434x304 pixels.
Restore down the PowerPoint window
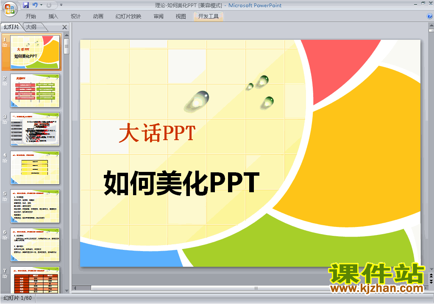pyautogui.click(x=423, y=3)
